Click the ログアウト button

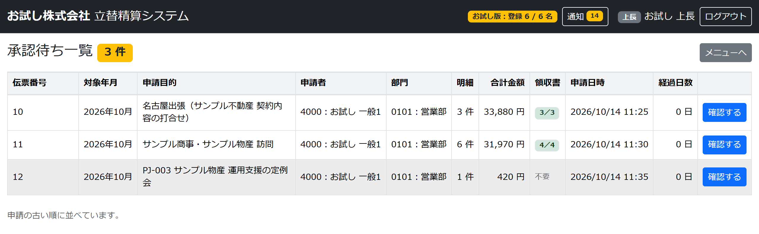[x=725, y=17]
